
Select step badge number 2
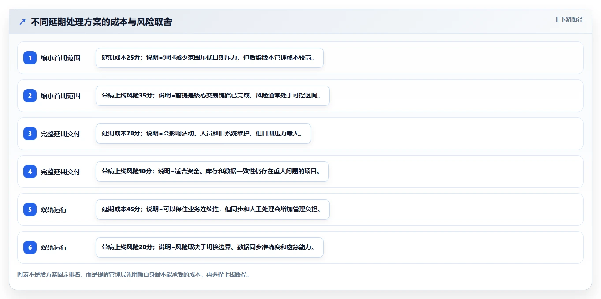30,96
